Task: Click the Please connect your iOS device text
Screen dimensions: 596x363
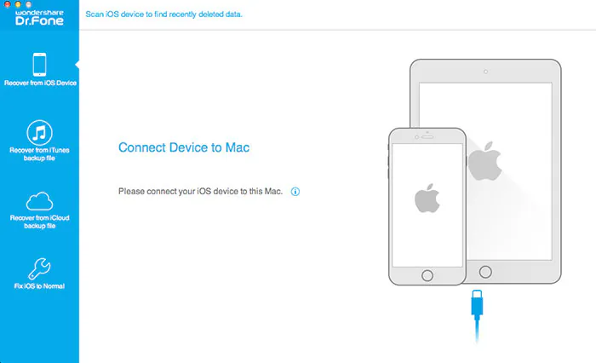Action: (x=200, y=192)
